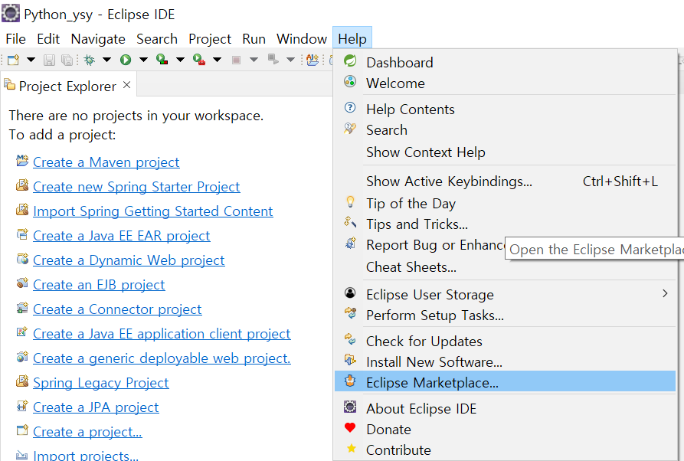The image size is (684, 461).
Task: Click Create a Connector project link
Action: click(x=117, y=309)
